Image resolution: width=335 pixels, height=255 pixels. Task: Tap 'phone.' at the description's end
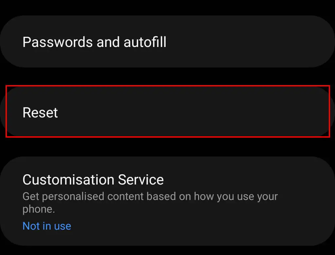click(x=39, y=209)
